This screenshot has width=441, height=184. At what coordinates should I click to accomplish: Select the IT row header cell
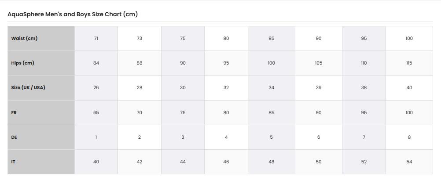click(x=41, y=162)
